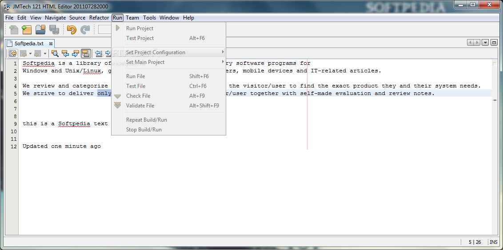Click the text 'Updated one minute ago'
This screenshot has height=250, width=503.
(62, 146)
